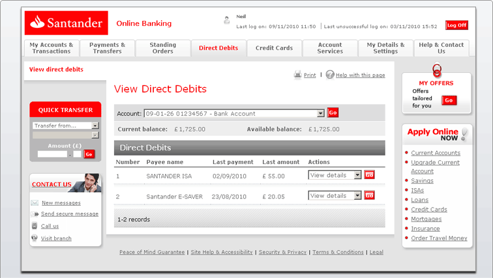Click the Print link

[310, 76]
